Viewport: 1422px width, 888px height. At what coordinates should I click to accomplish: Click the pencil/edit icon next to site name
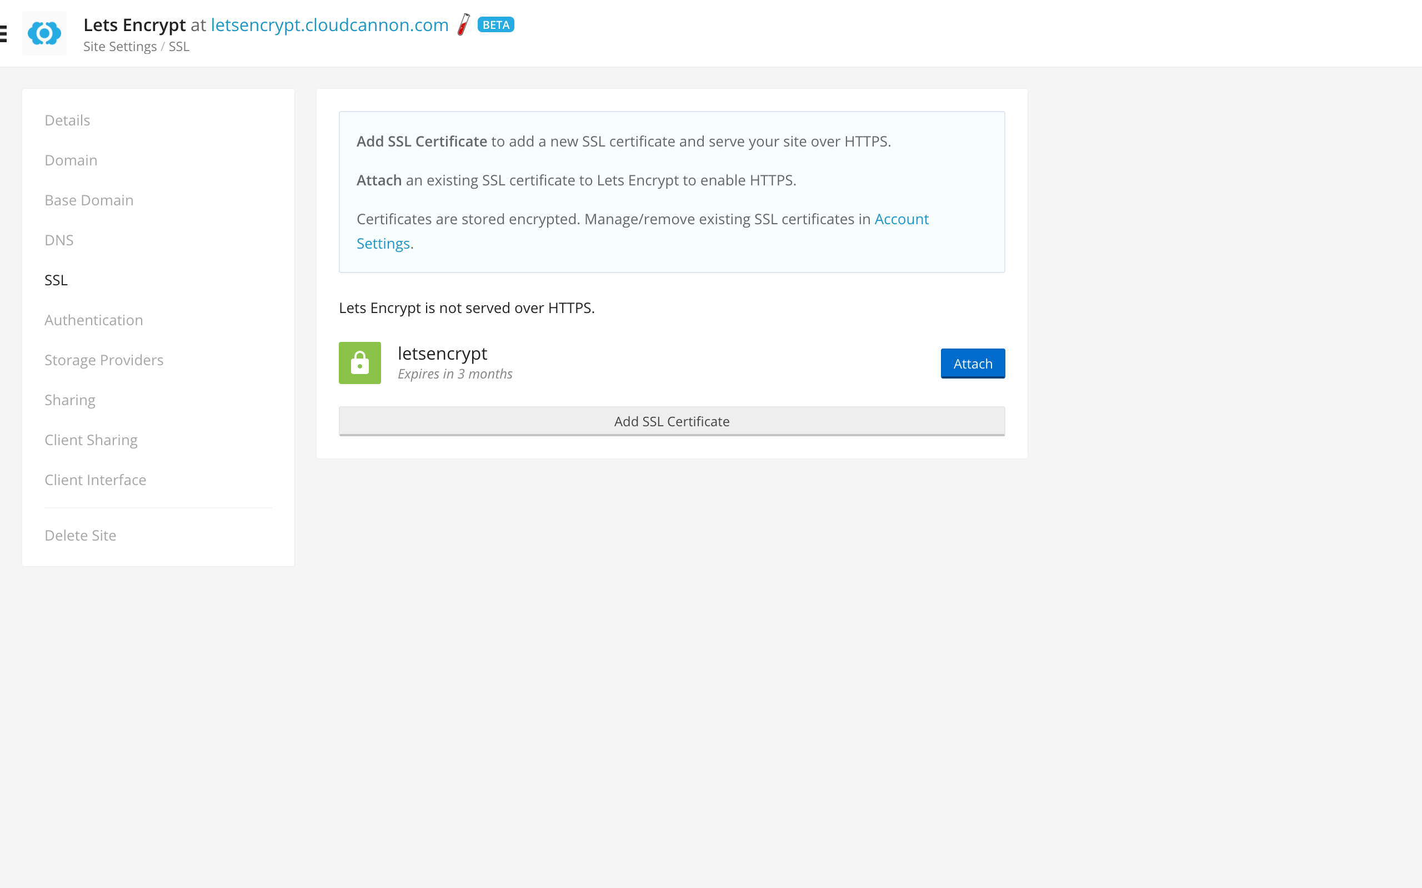tap(464, 24)
